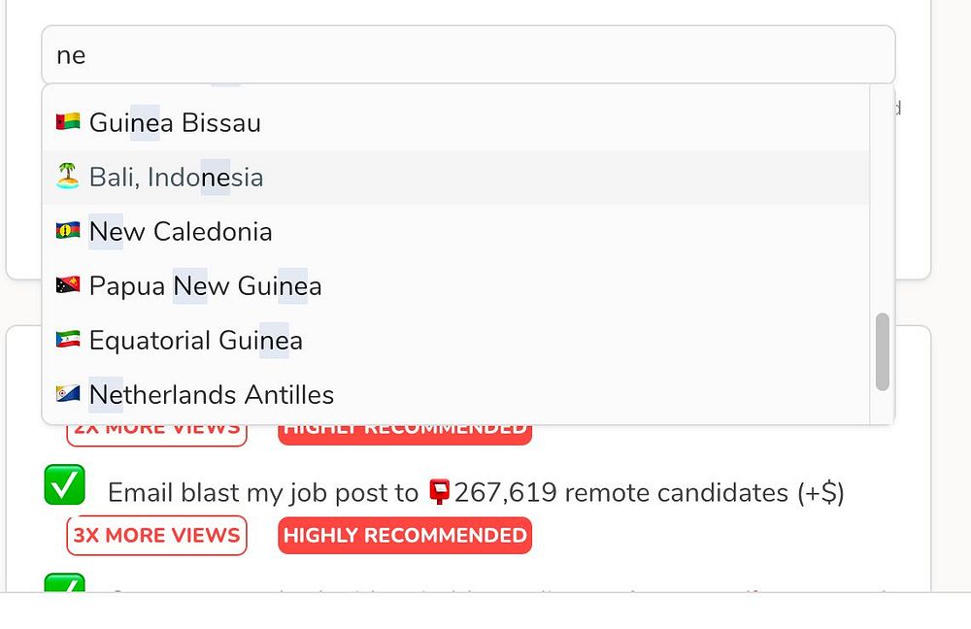Choose Bali, Indonesia option

pos(455,177)
